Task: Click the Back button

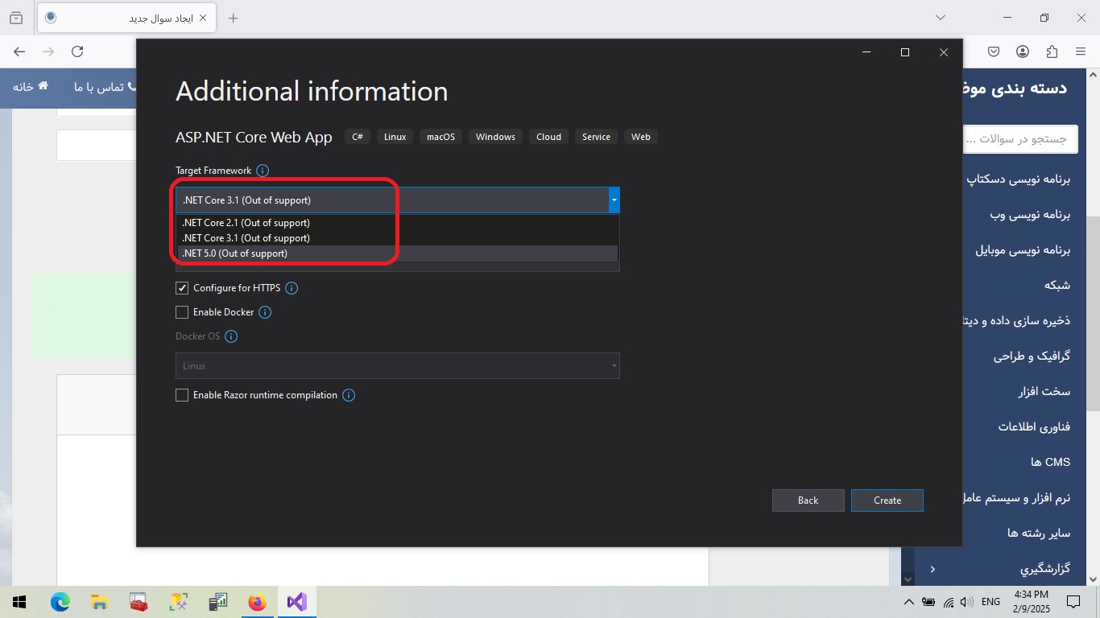Action: (808, 501)
